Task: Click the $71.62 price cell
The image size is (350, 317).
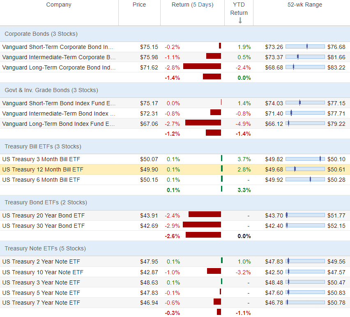Action: pos(149,67)
